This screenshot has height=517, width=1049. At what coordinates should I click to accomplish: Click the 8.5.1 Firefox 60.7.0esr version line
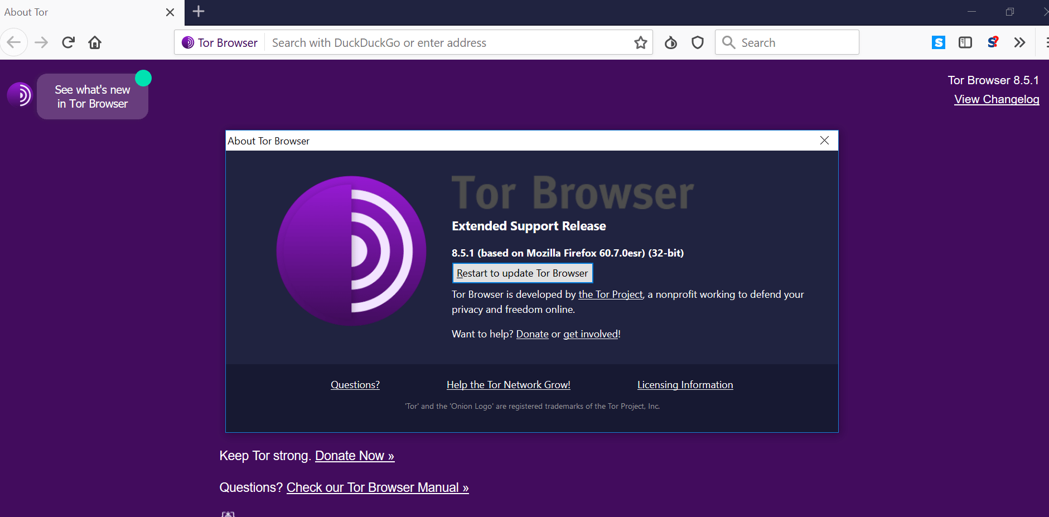click(568, 253)
